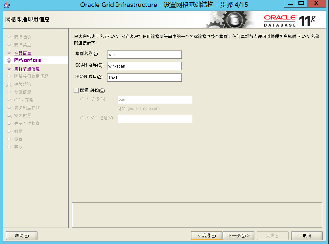Click the 安装类型 step in sidebar
This screenshot has width=329, height=244.
[x=23, y=45]
